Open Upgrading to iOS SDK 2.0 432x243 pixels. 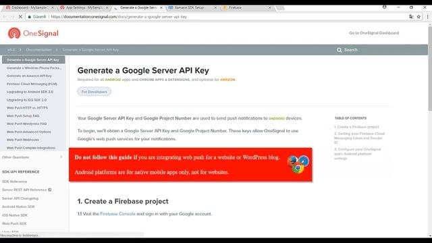(26, 100)
